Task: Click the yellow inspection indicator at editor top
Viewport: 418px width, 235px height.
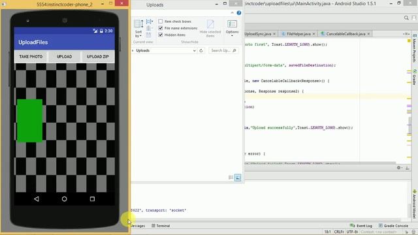Action: click(x=409, y=40)
